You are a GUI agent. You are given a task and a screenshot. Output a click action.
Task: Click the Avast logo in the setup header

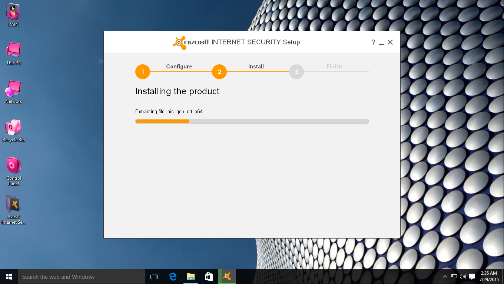point(190,43)
